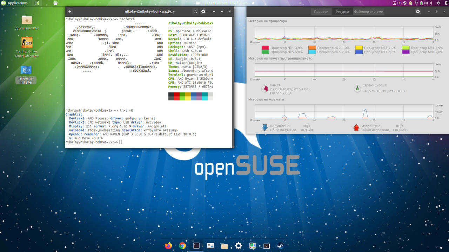
Task: Open a new tab with terminal plus button
Action: pos(70,12)
